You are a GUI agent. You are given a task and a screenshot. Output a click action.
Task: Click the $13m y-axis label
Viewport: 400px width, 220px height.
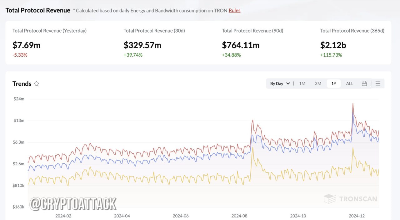pyautogui.click(x=18, y=120)
